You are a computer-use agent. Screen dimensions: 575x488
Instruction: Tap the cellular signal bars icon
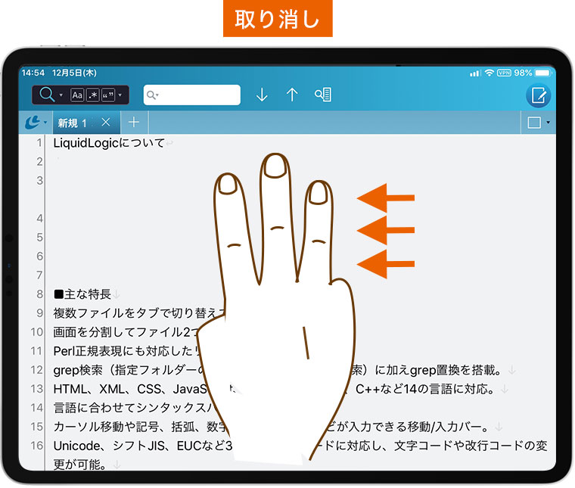point(475,73)
